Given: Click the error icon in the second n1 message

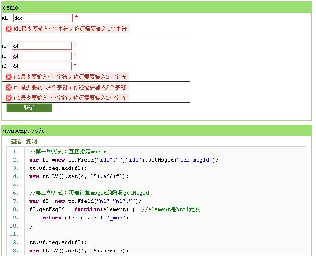Looking at the screenshot, I should point(9,87).
